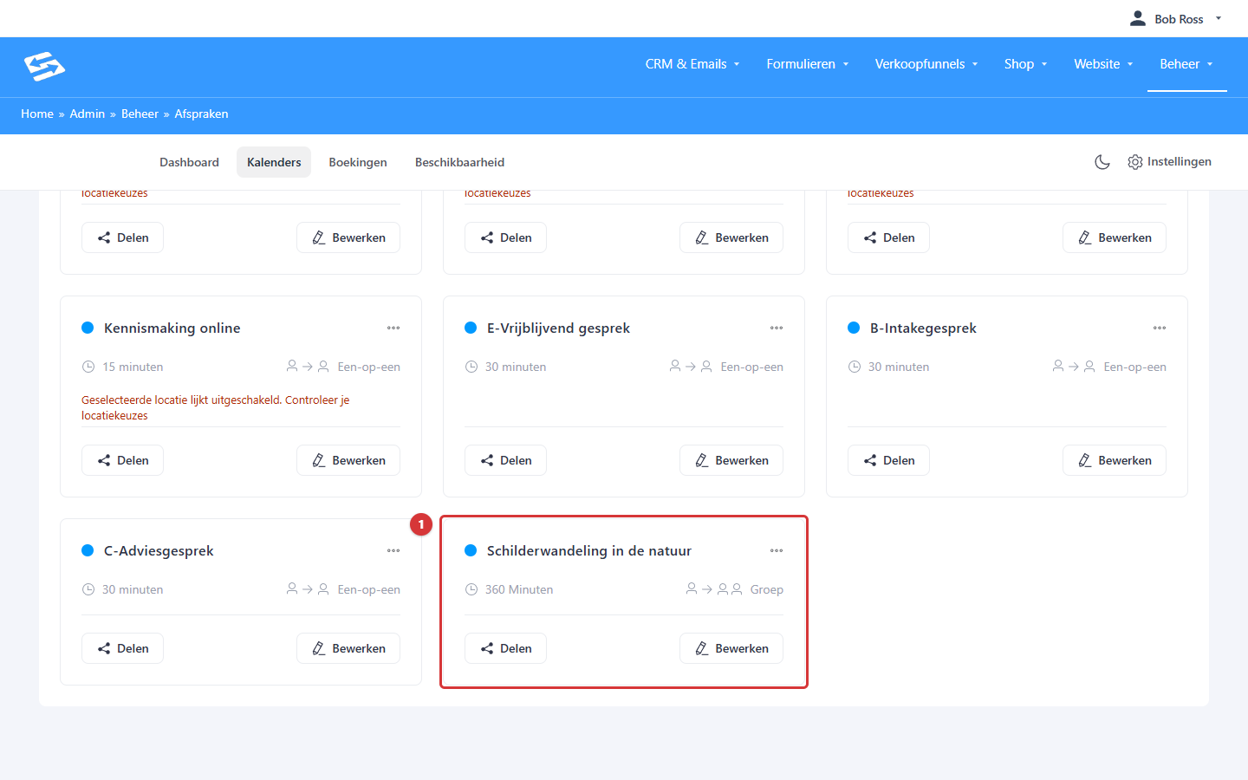
Task: Open Instellingen settings
Action: pyautogui.click(x=1169, y=162)
